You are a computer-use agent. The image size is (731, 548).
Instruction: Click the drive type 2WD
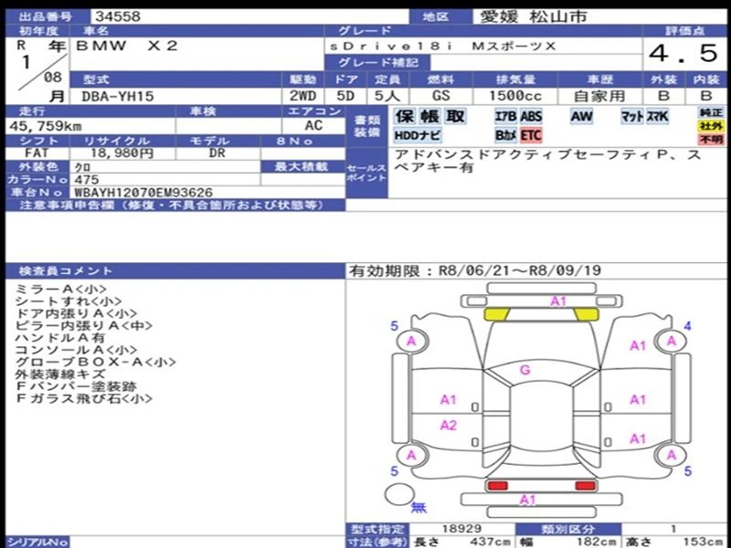point(302,96)
